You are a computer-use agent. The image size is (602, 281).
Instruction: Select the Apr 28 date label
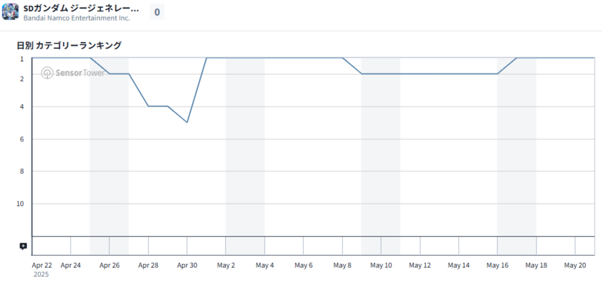point(148,265)
